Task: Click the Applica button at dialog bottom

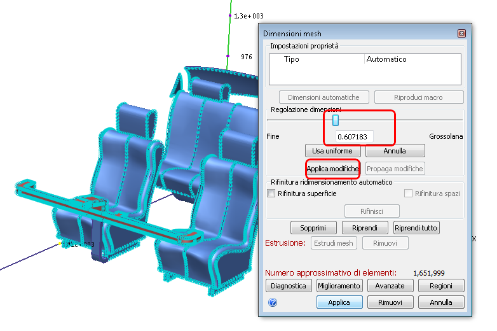Action: click(339, 302)
